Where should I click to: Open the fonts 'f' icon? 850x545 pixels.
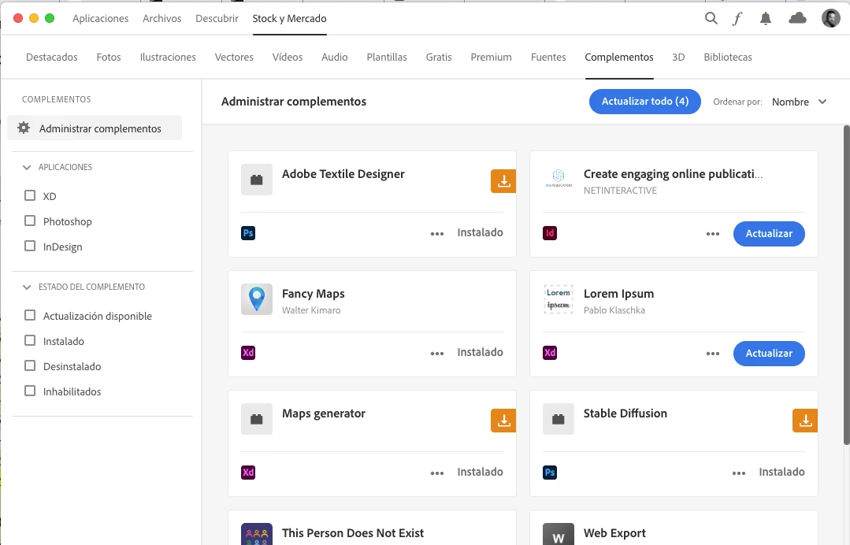point(737,19)
